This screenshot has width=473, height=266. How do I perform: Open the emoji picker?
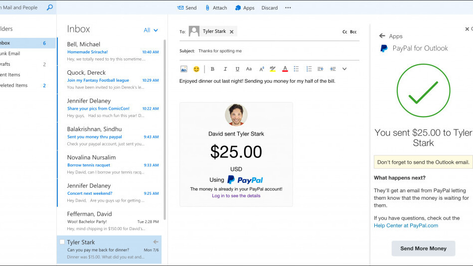pyautogui.click(x=196, y=69)
